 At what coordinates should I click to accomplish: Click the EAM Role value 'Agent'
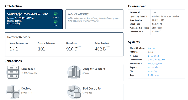pyautogui.click(x=151, y=52)
